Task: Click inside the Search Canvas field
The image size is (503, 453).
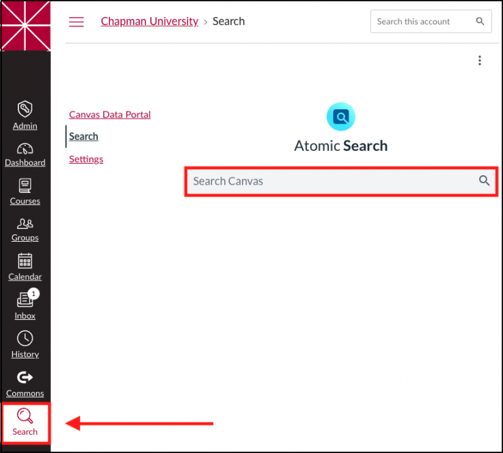Action: coord(332,181)
